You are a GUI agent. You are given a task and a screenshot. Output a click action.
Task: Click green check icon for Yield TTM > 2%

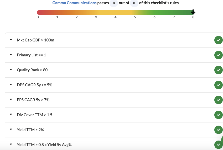218,130
